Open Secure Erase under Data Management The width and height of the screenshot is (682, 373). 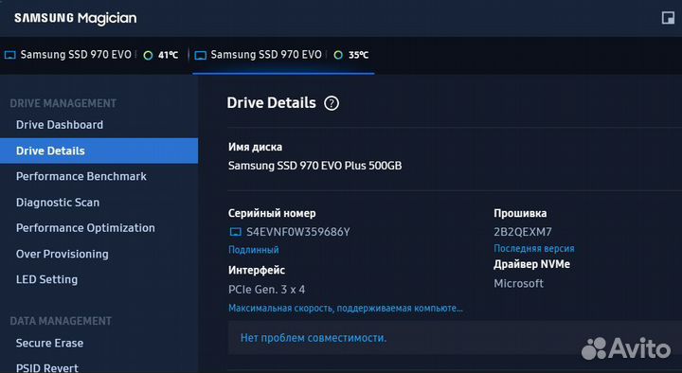coord(49,343)
